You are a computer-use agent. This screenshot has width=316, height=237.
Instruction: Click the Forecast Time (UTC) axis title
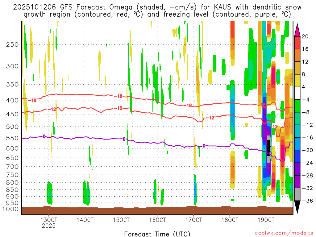pos(157,233)
